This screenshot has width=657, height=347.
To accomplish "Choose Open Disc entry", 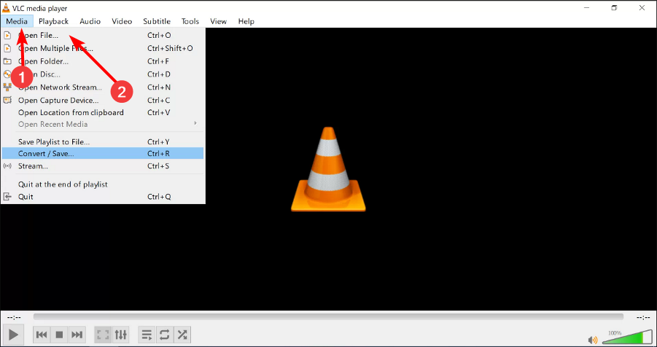I will pyautogui.click(x=103, y=74).
